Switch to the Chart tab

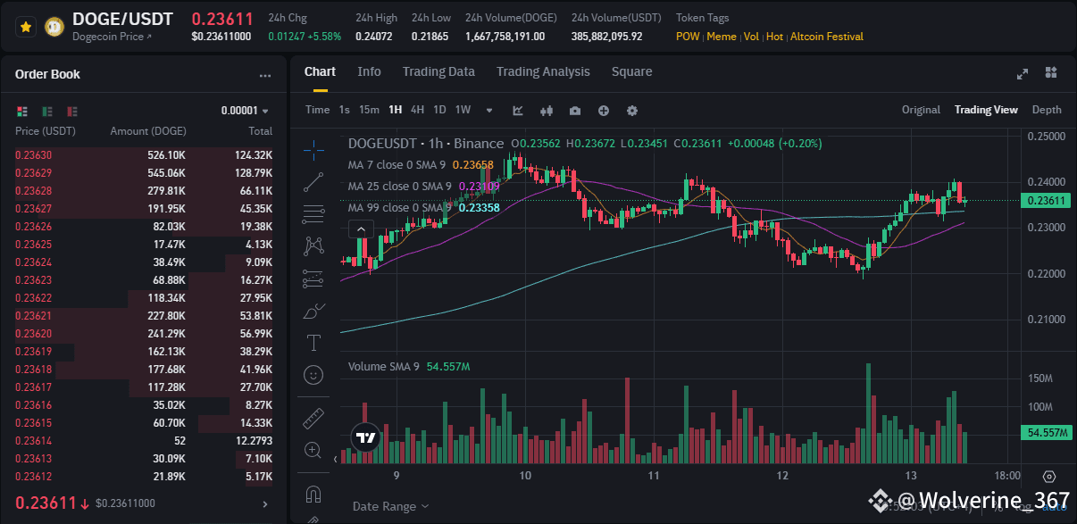pos(320,71)
